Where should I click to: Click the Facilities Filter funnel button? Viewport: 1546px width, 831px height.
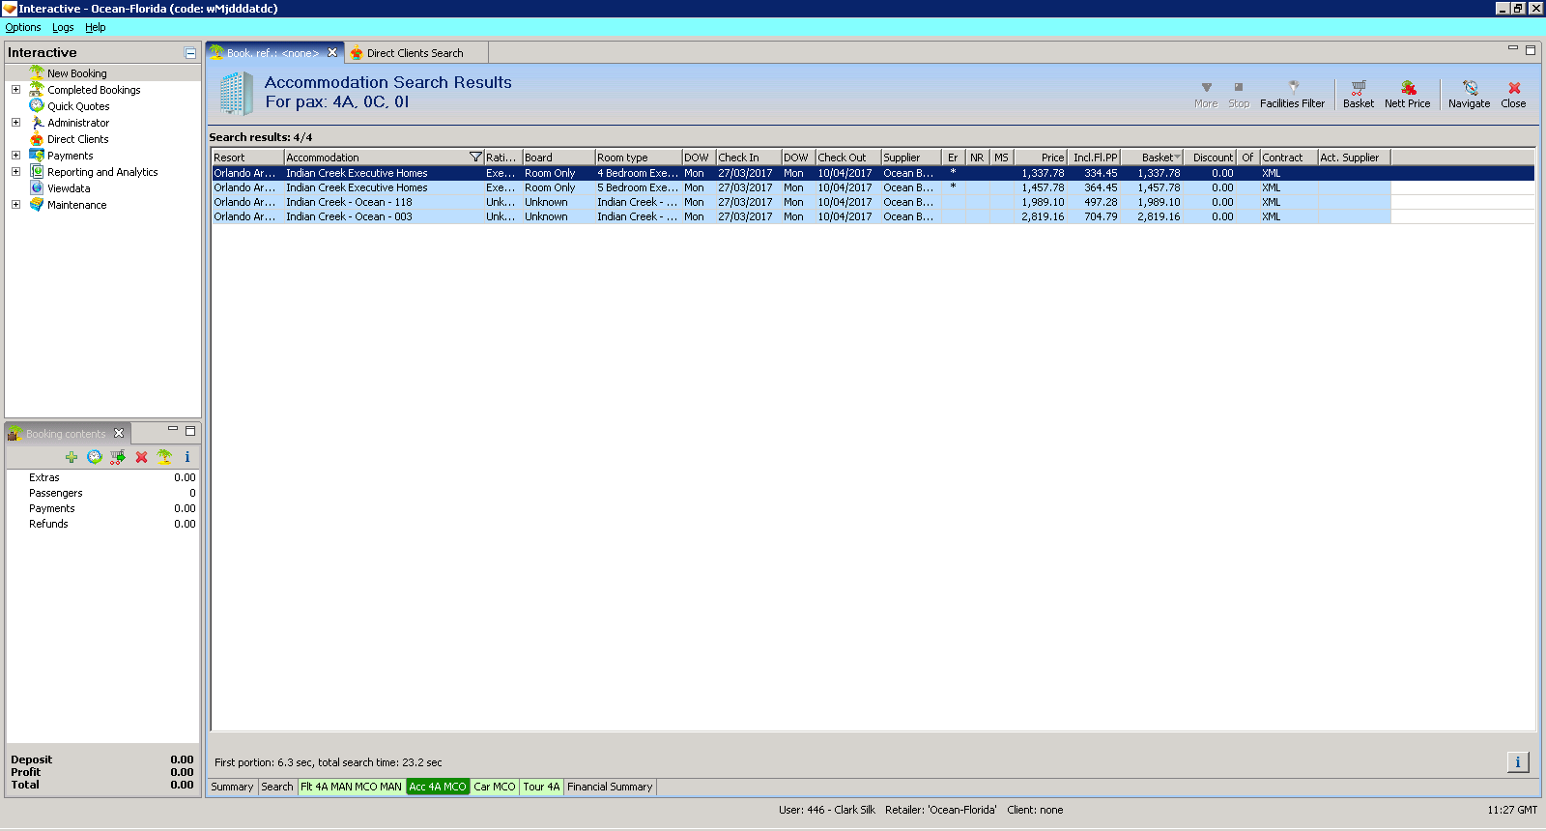pyautogui.click(x=1293, y=94)
